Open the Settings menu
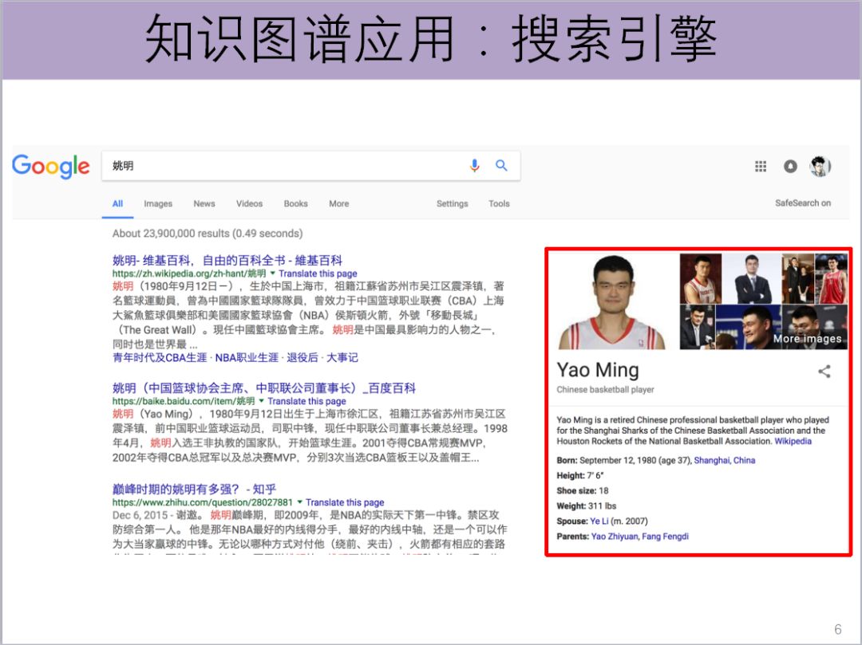Viewport: 862px width, 645px height. 452,203
